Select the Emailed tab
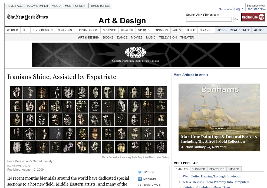Screen dimensions: 267x188 pyautogui.click(x=182, y=169)
